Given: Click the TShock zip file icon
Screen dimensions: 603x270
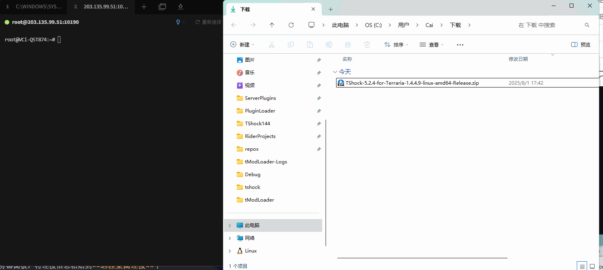Looking at the screenshot, I should point(341,83).
